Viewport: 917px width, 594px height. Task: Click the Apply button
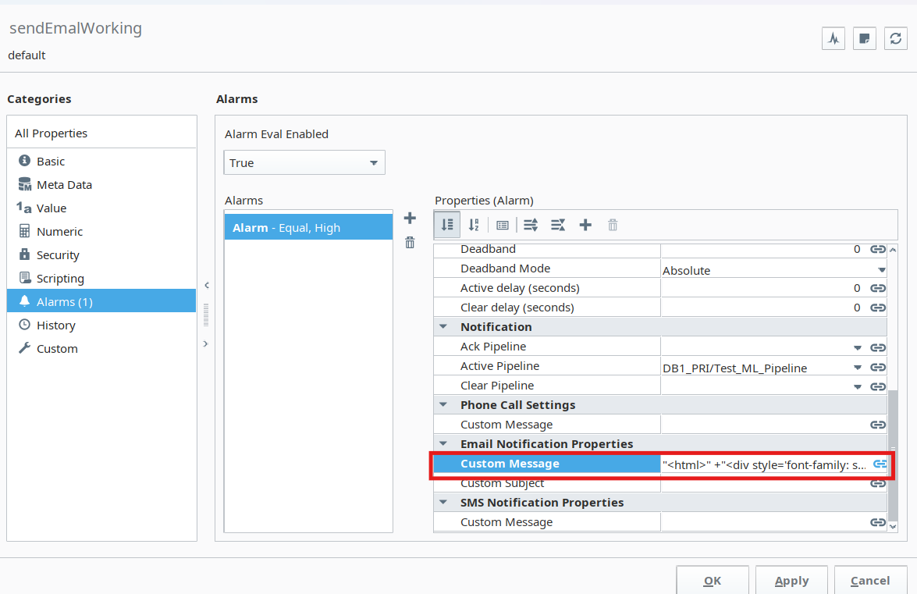791,581
